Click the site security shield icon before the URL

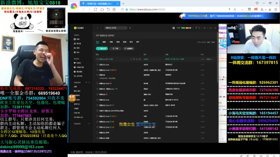coord(122,9)
